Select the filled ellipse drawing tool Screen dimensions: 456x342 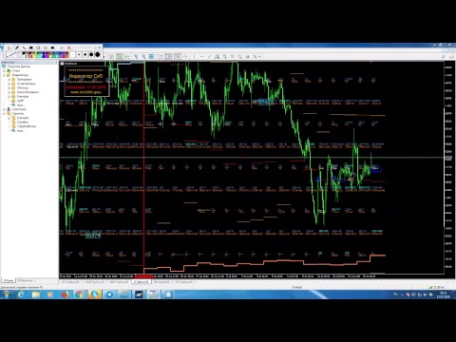coord(52,47)
